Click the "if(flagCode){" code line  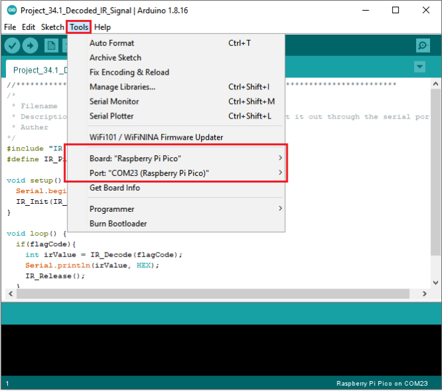point(46,244)
